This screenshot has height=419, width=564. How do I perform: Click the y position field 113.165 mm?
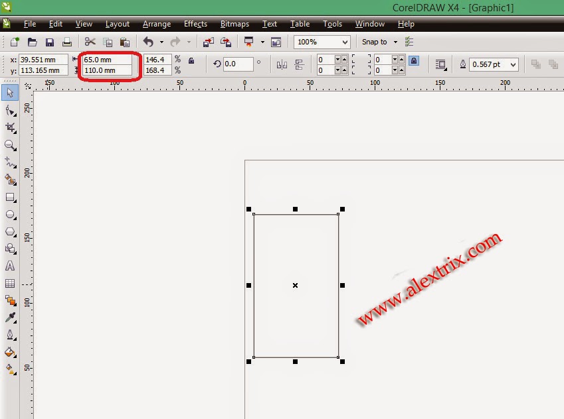point(43,70)
